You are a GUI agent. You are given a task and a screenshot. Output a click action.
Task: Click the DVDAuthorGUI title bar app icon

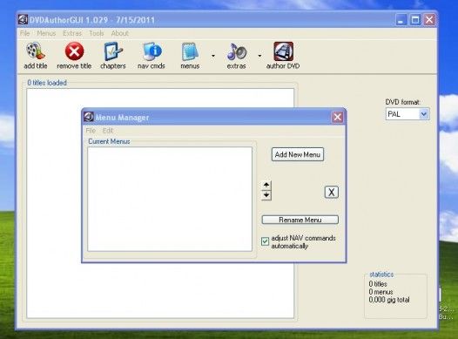click(23, 19)
